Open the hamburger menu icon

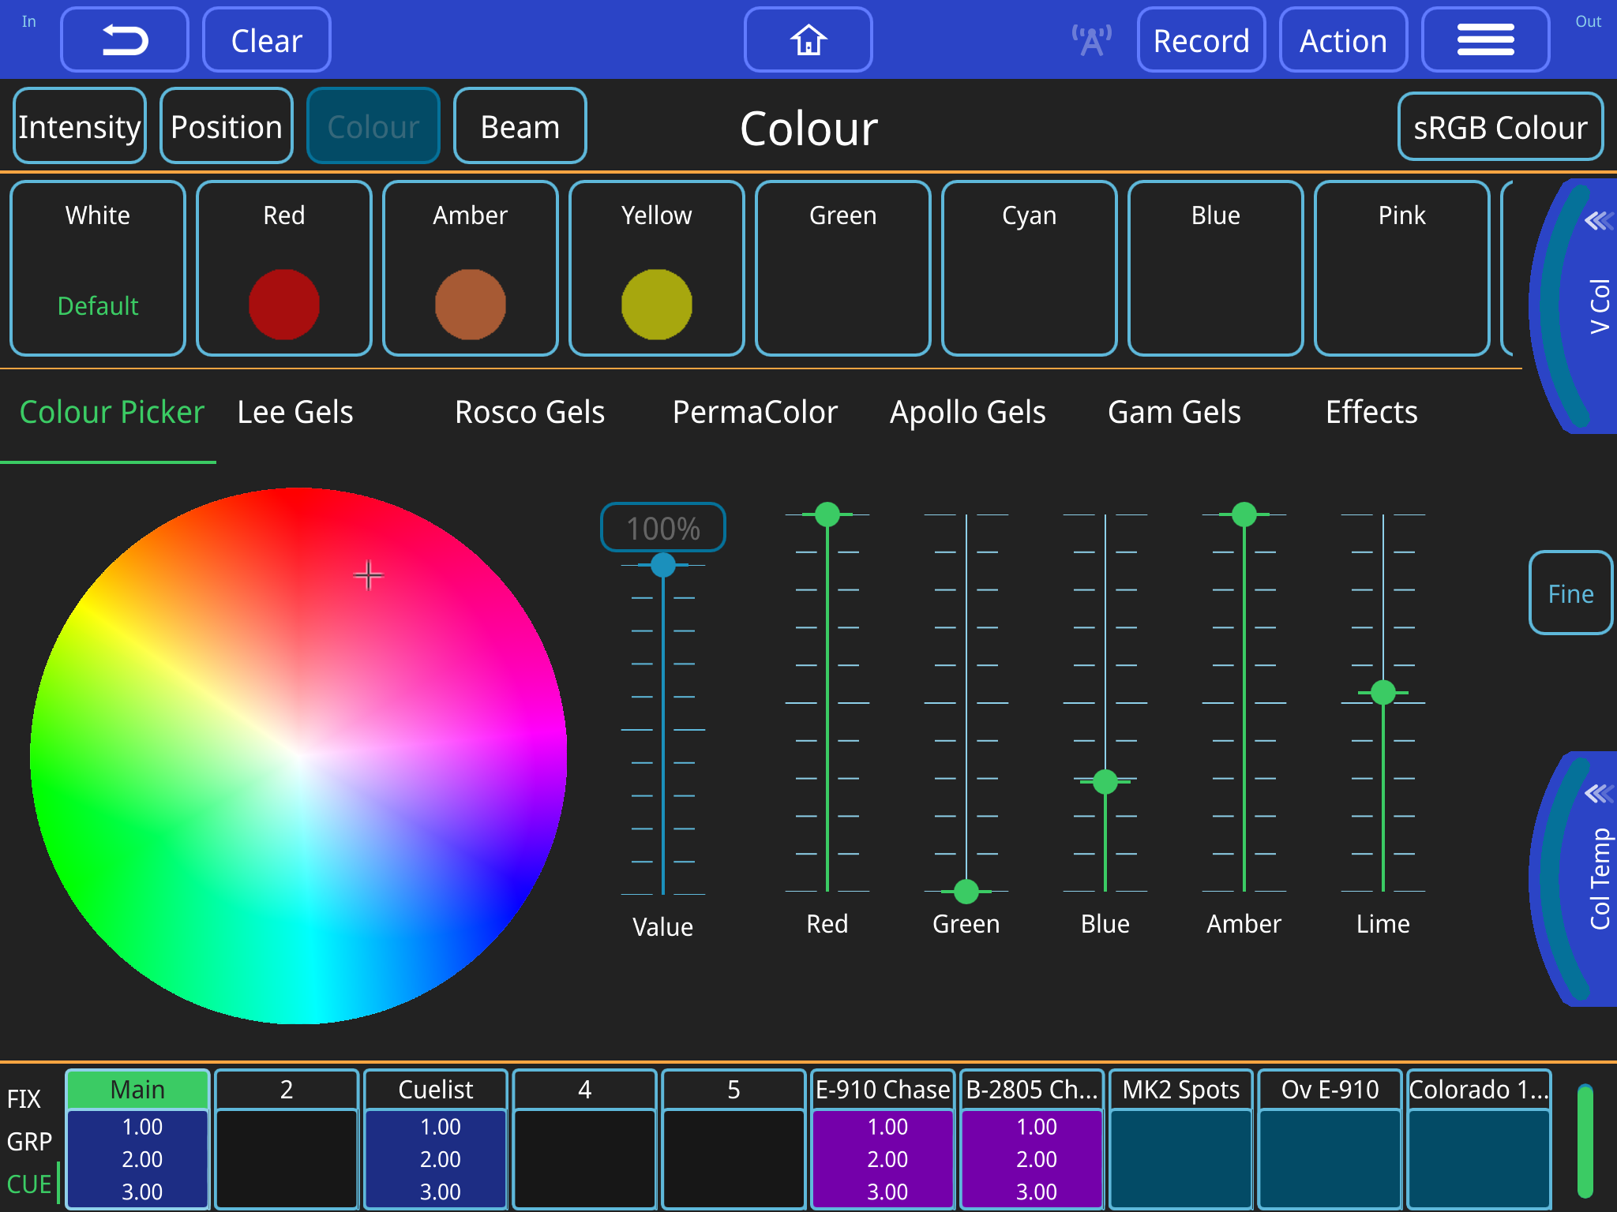pyautogui.click(x=1484, y=39)
